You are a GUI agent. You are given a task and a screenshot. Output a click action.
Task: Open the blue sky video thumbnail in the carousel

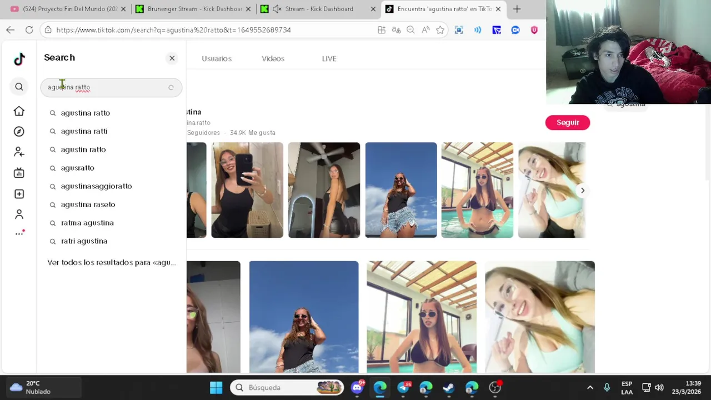click(401, 190)
